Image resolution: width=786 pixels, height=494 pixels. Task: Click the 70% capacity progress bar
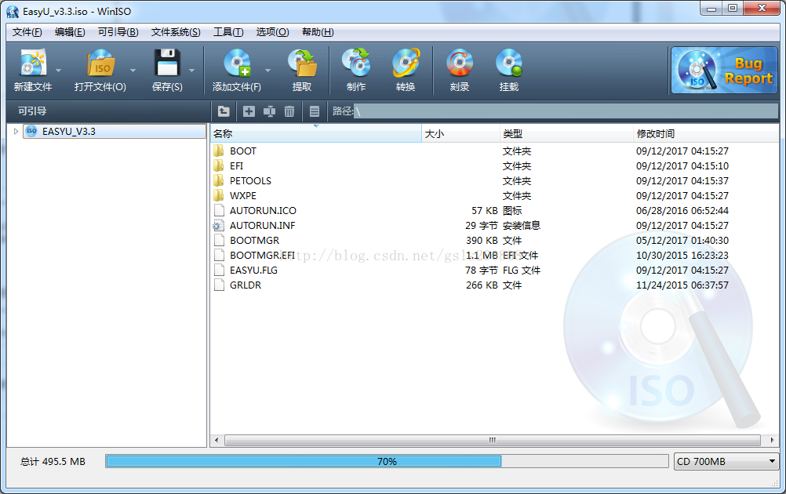coord(387,461)
